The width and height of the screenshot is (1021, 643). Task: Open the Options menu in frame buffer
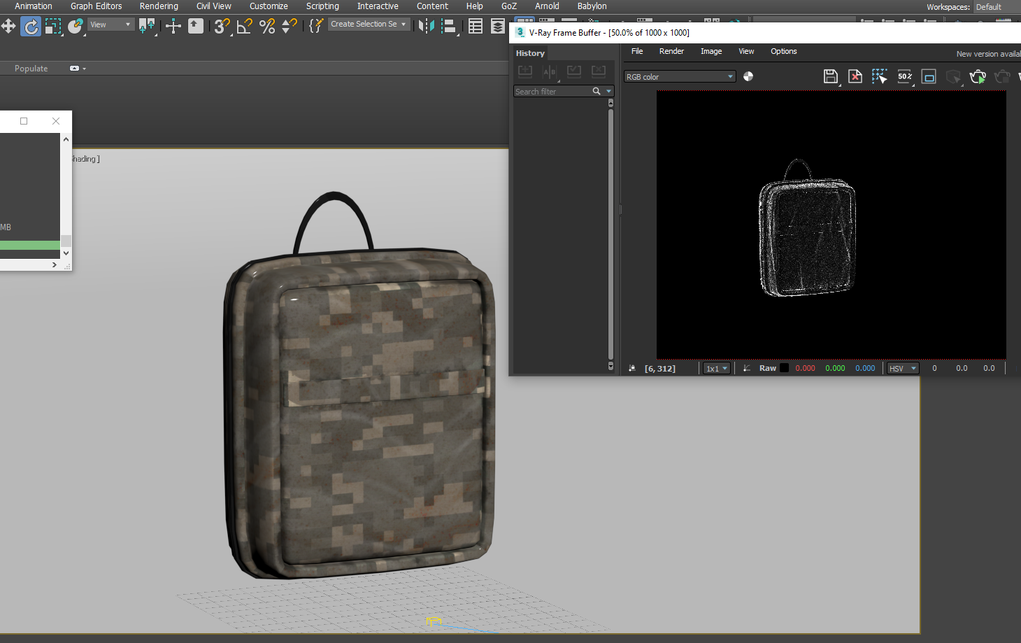point(783,51)
